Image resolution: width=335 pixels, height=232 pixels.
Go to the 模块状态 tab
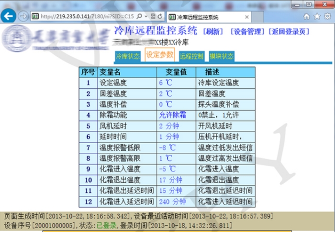point(222,56)
